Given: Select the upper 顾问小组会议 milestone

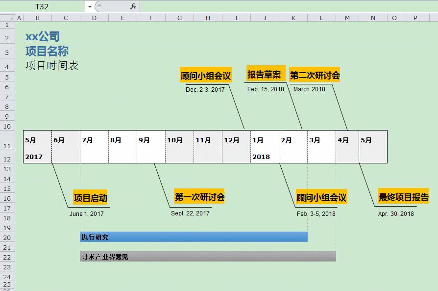Looking at the screenshot, I should click(205, 74).
